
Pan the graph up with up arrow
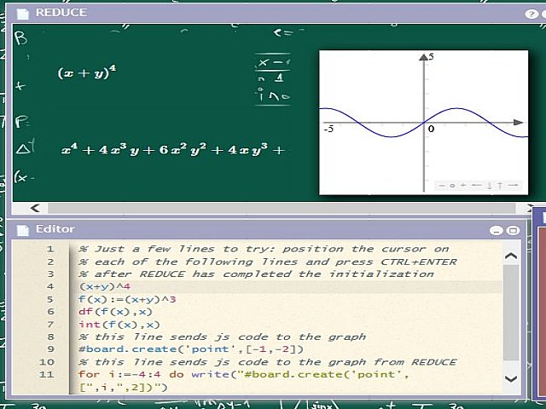click(500, 186)
